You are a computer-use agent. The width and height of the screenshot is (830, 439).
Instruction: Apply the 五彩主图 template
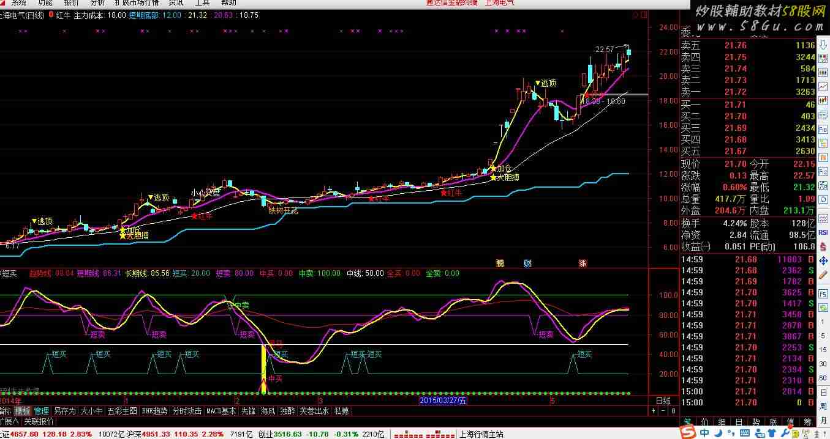coord(123,411)
